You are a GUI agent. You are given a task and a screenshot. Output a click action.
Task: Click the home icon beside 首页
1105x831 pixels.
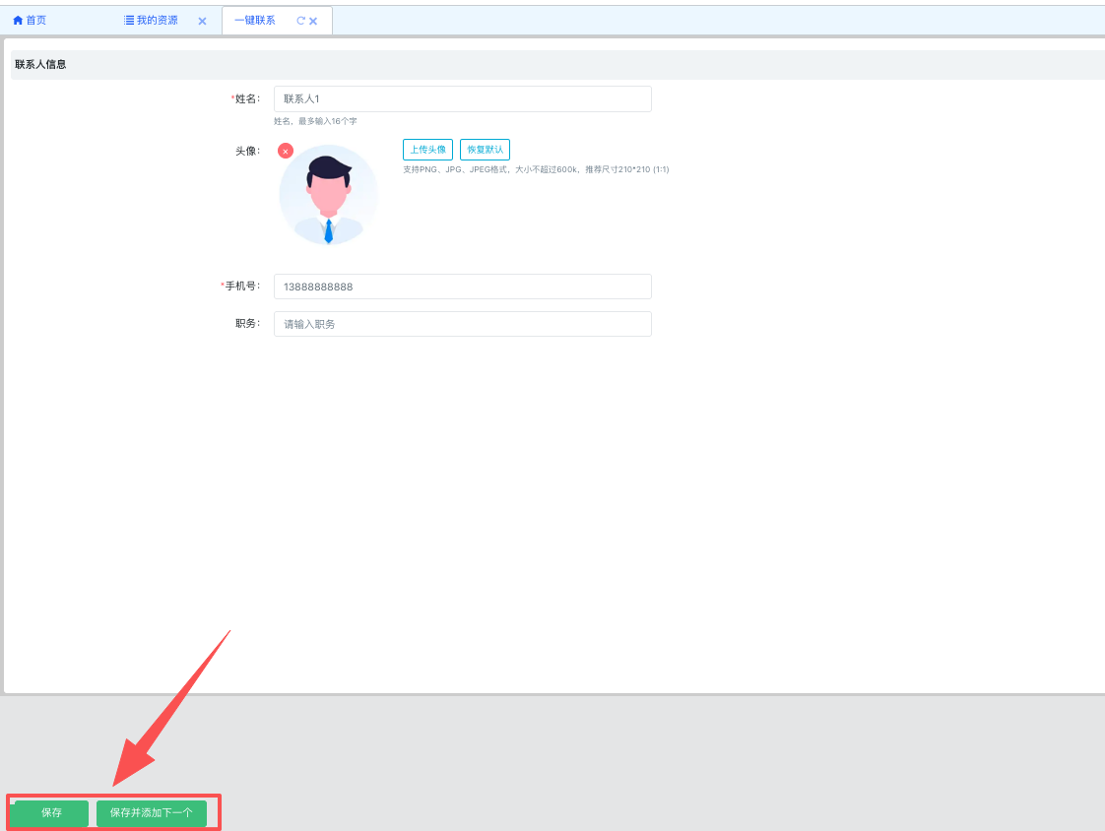point(18,21)
